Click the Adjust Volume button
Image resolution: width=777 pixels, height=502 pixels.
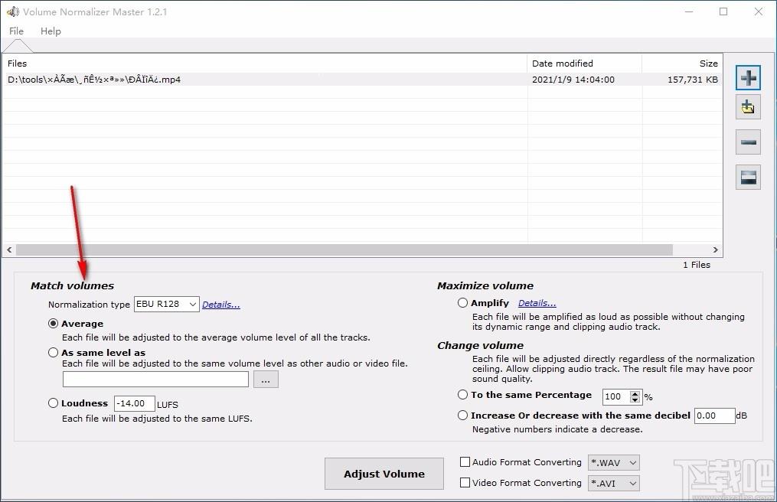click(384, 474)
